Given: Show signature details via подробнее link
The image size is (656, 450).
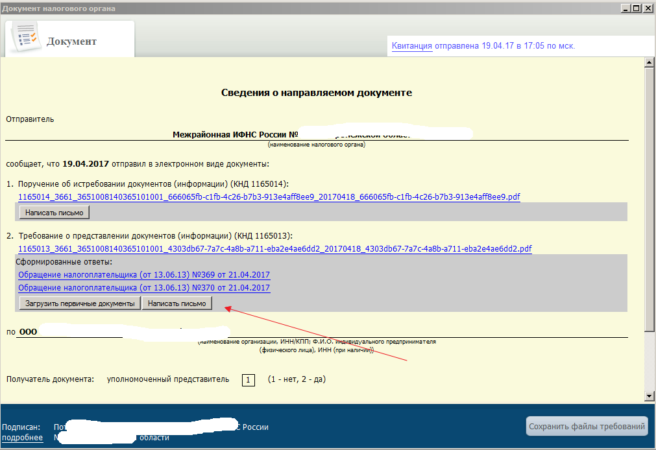Looking at the screenshot, I should click(23, 438).
